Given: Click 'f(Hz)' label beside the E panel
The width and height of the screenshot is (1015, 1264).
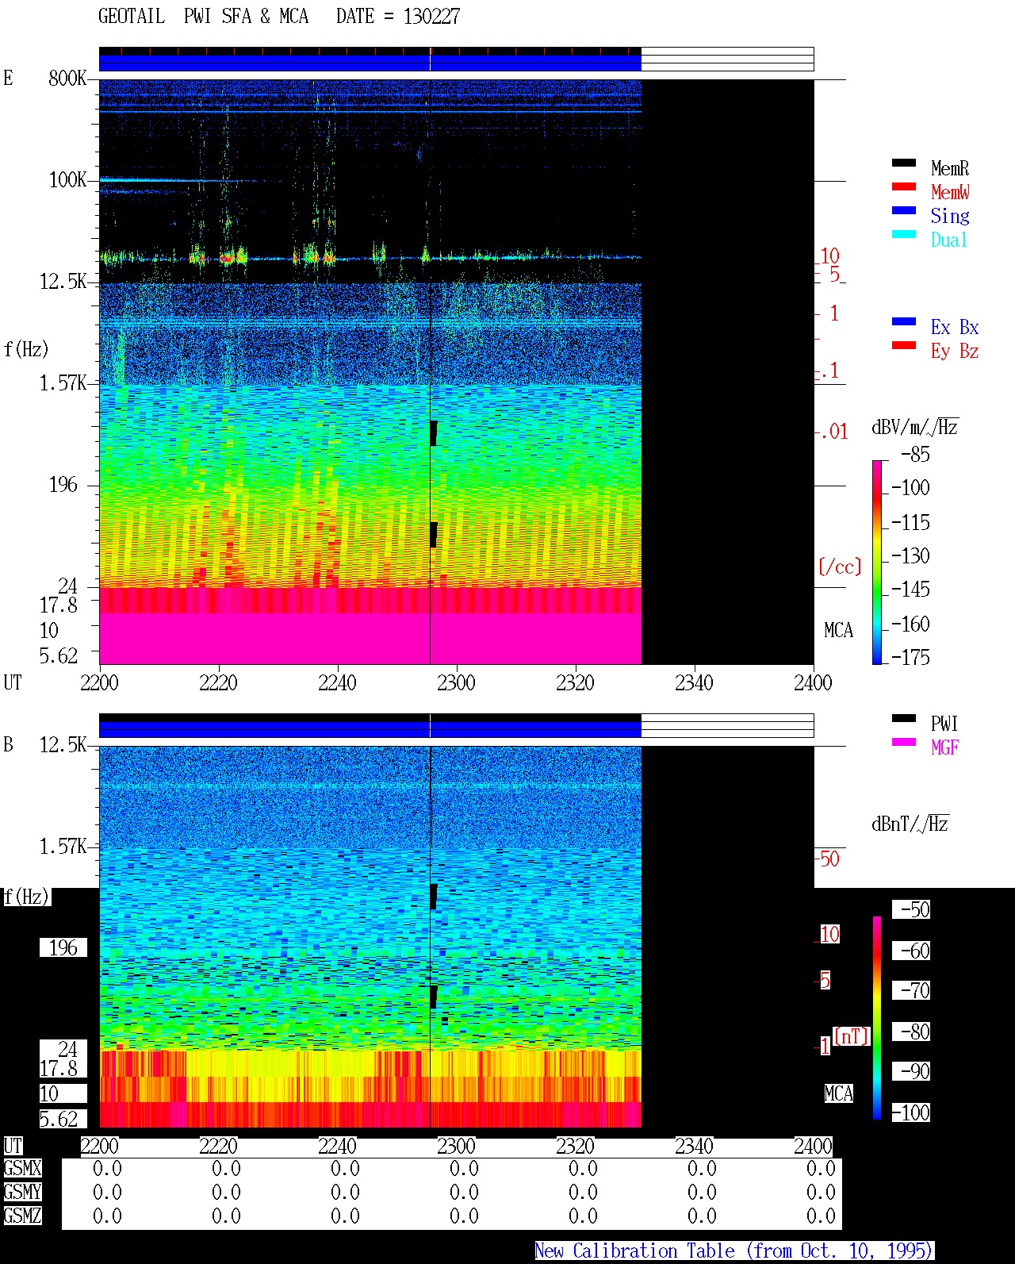Looking at the screenshot, I should click(26, 349).
